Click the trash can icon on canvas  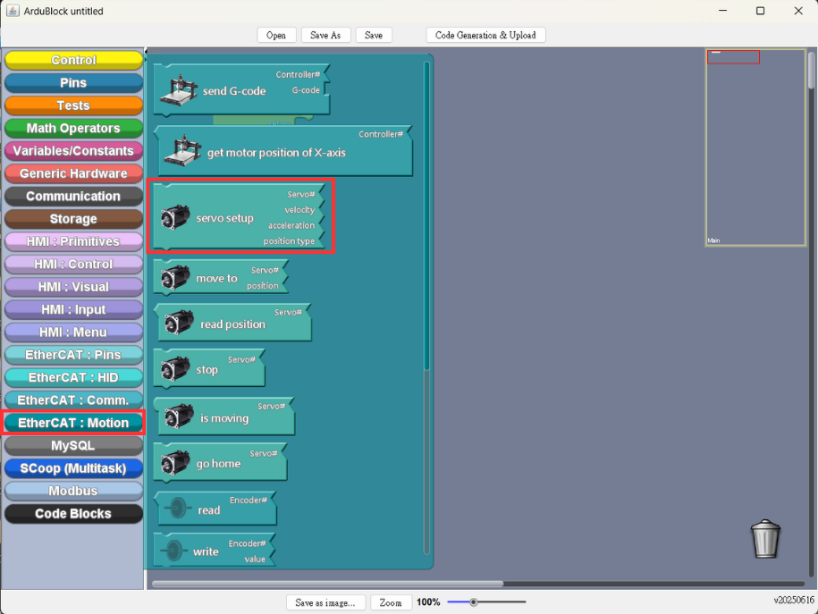click(765, 539)
